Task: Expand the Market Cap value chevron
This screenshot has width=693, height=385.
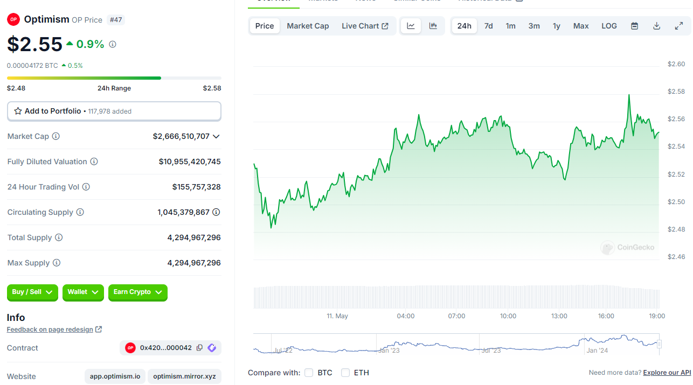Action: point(216,136)
